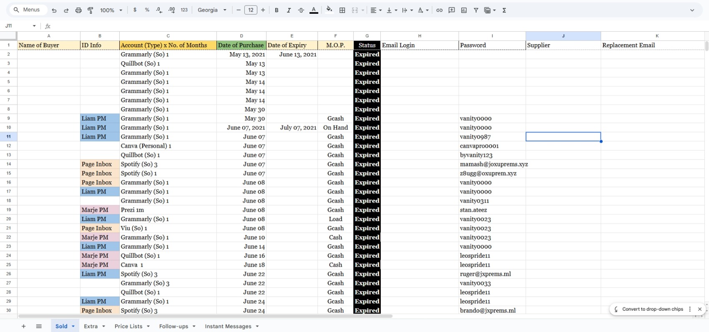The width and height of the screenshot is (709, 332).
Task: Activate the paint format tool
Action: (91, 10)
